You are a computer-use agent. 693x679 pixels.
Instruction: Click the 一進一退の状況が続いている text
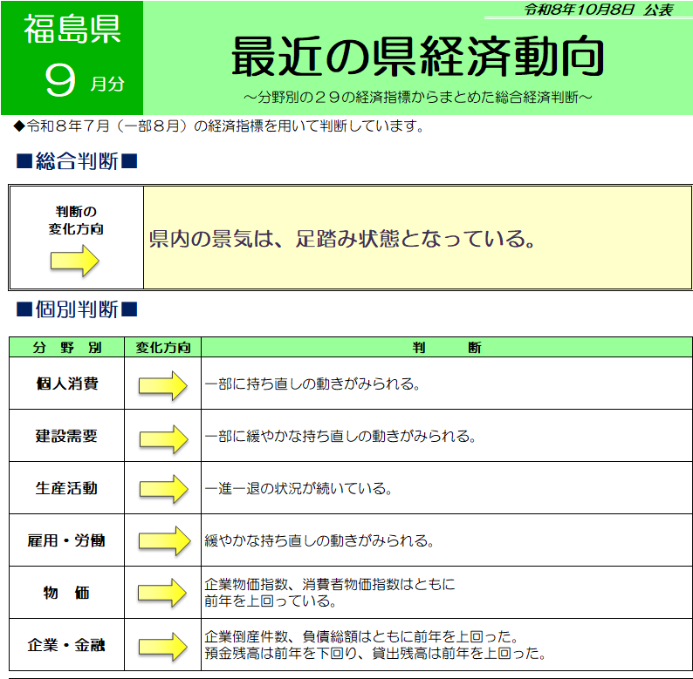click(298, 488)
